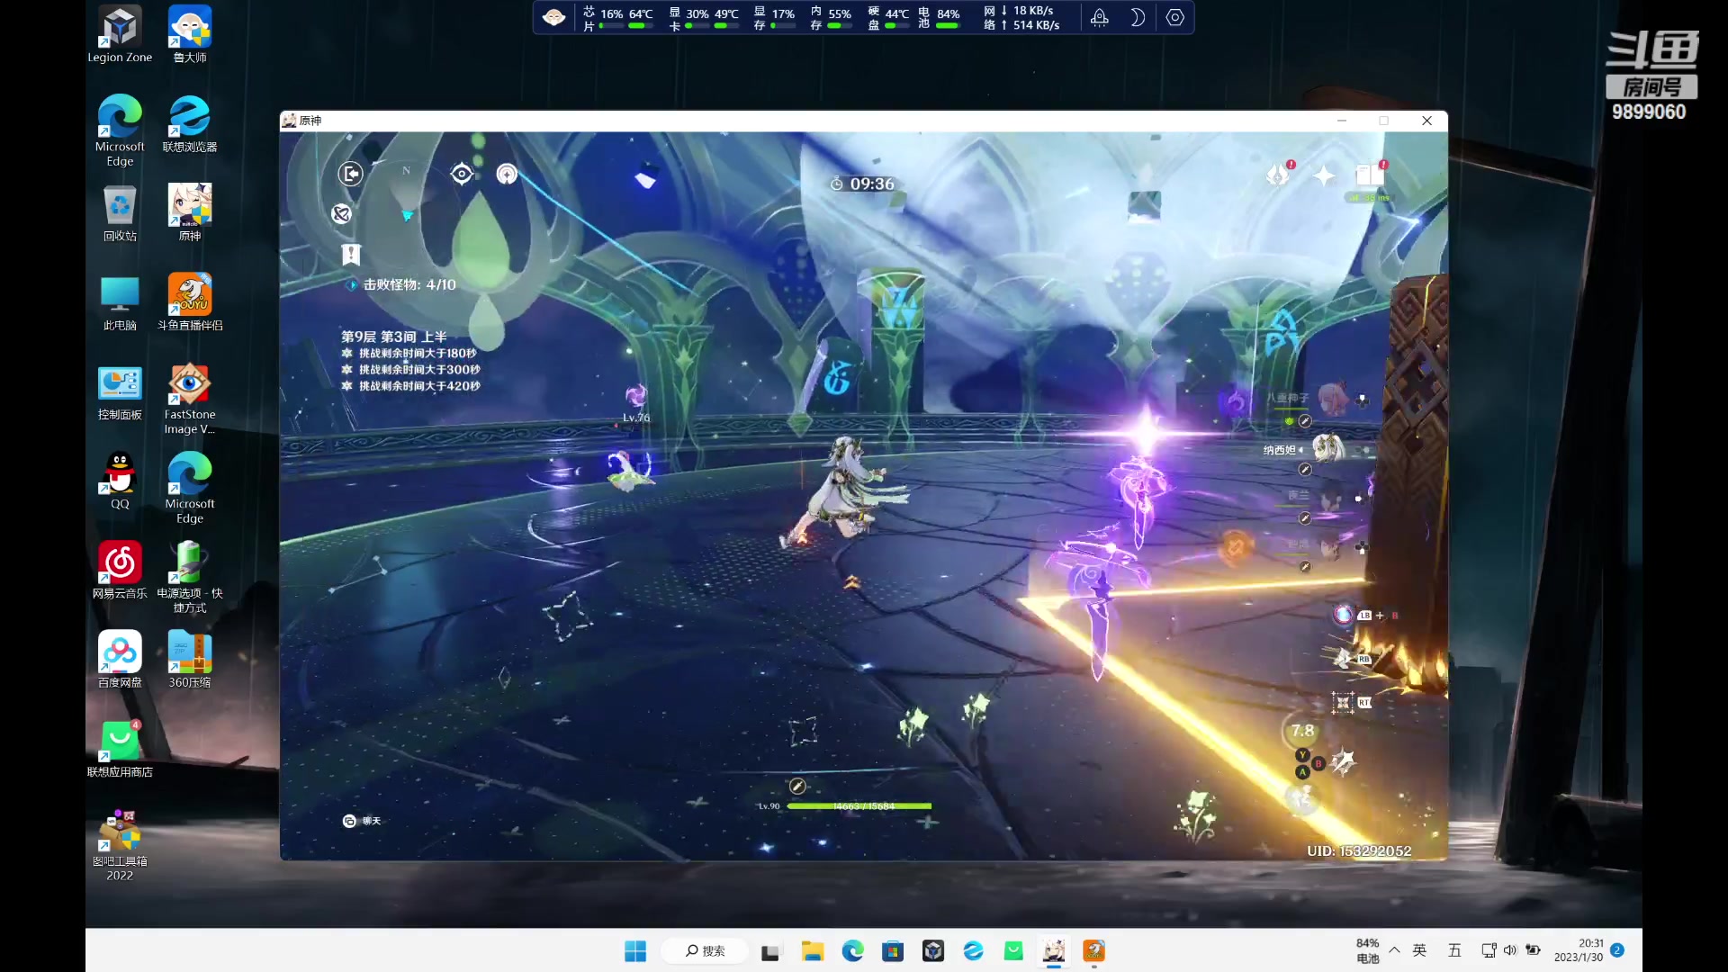Click the rocket boost icon on monitor bar
The width and height of the screenshot is (1728, 972).
1100,17
